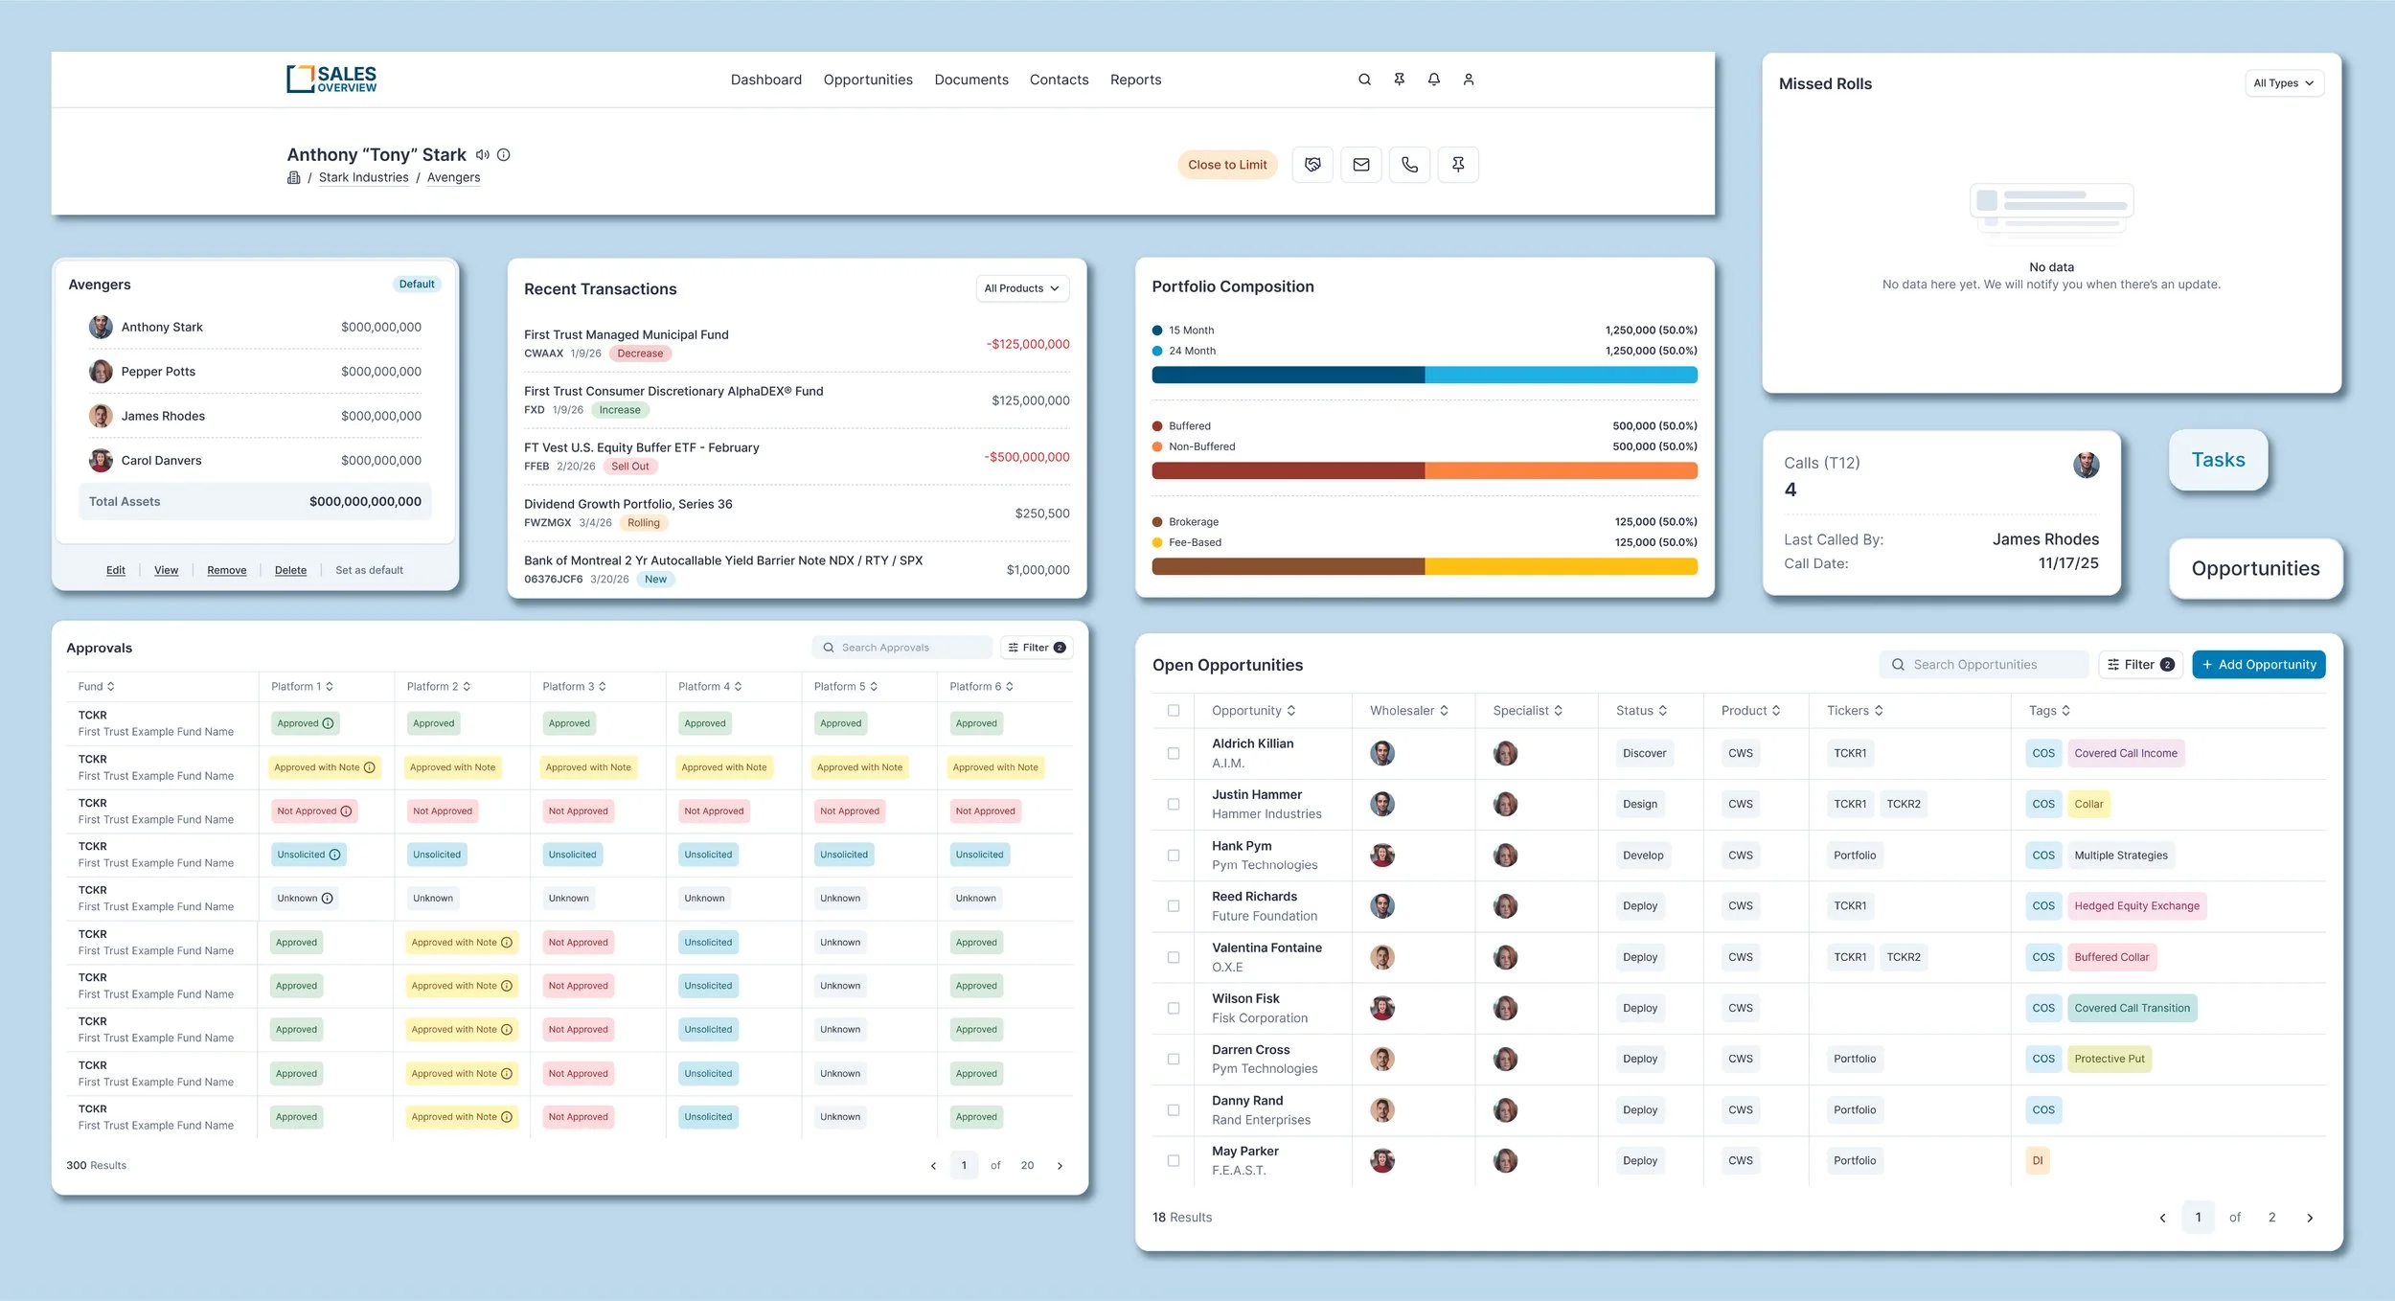Open the notifications bell icon
This screenshot has height=1301, width=2395.
pyautogui.click(x=1434, y=79)
